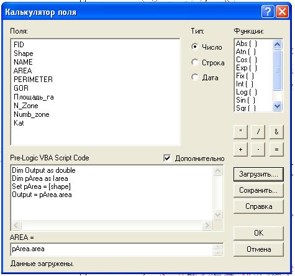The height and width of the screenshot is (276, 295).
Task: Click the line 'Dim Output as double'
Action: [x=43, y=170]
